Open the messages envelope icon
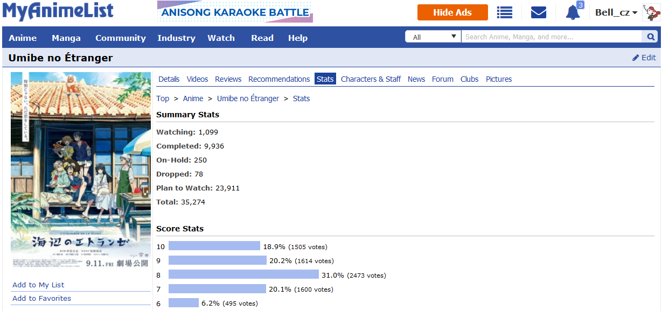The height and width of the screenshot is (311, 662). (539, 12)
